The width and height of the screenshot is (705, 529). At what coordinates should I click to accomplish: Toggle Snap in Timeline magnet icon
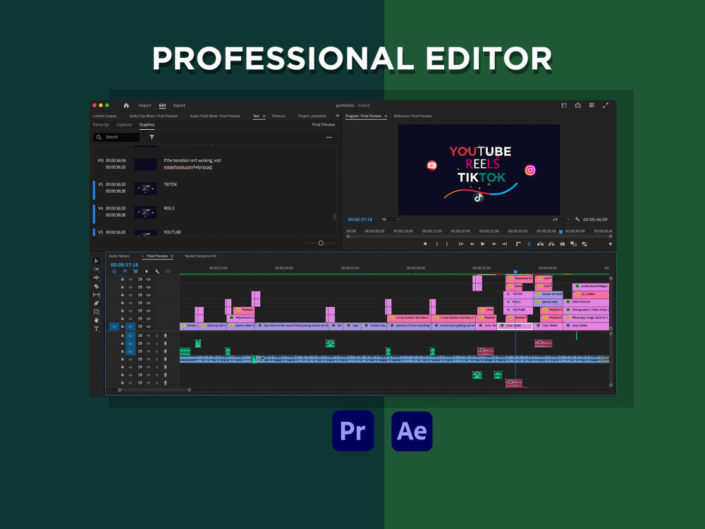point(125,272)
